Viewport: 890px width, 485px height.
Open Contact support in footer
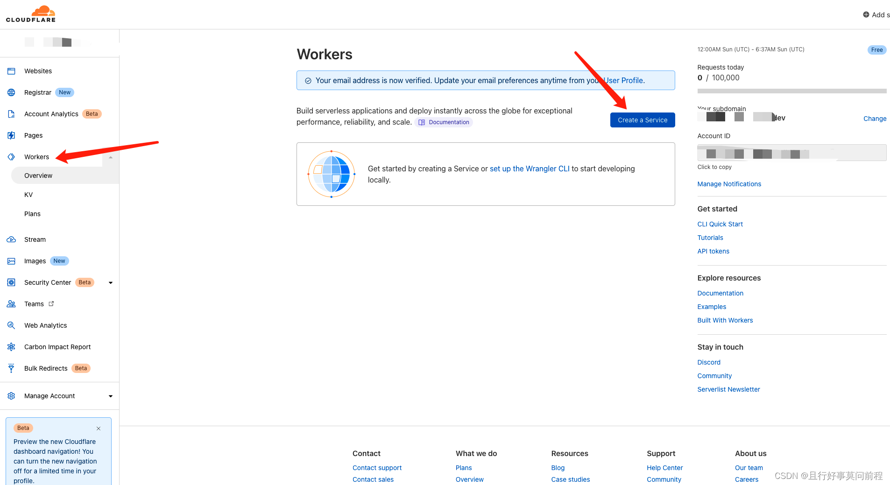[377, 468]
